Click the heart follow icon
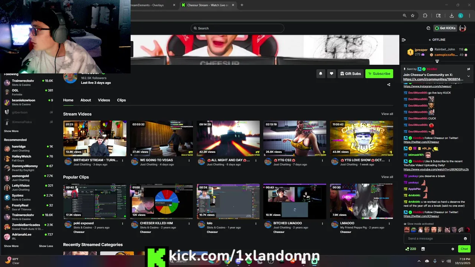This screenshot has width=475, height=267. [x=332, y=73]
